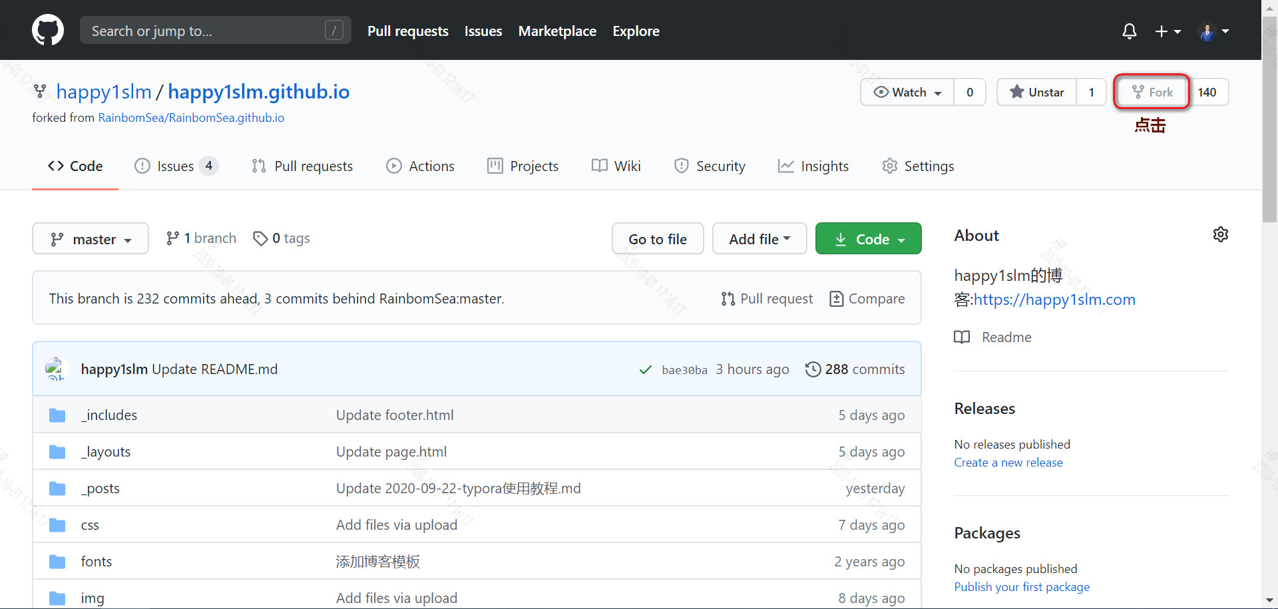
Task: Click the Compare link
Action: pyautogui.click(x=867, y=299)
